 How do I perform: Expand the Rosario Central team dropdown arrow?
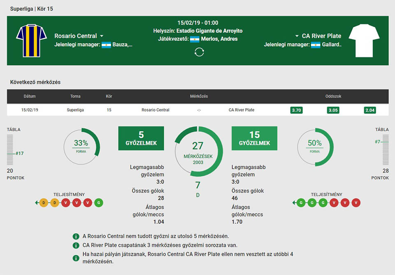(x=102, y=36)
